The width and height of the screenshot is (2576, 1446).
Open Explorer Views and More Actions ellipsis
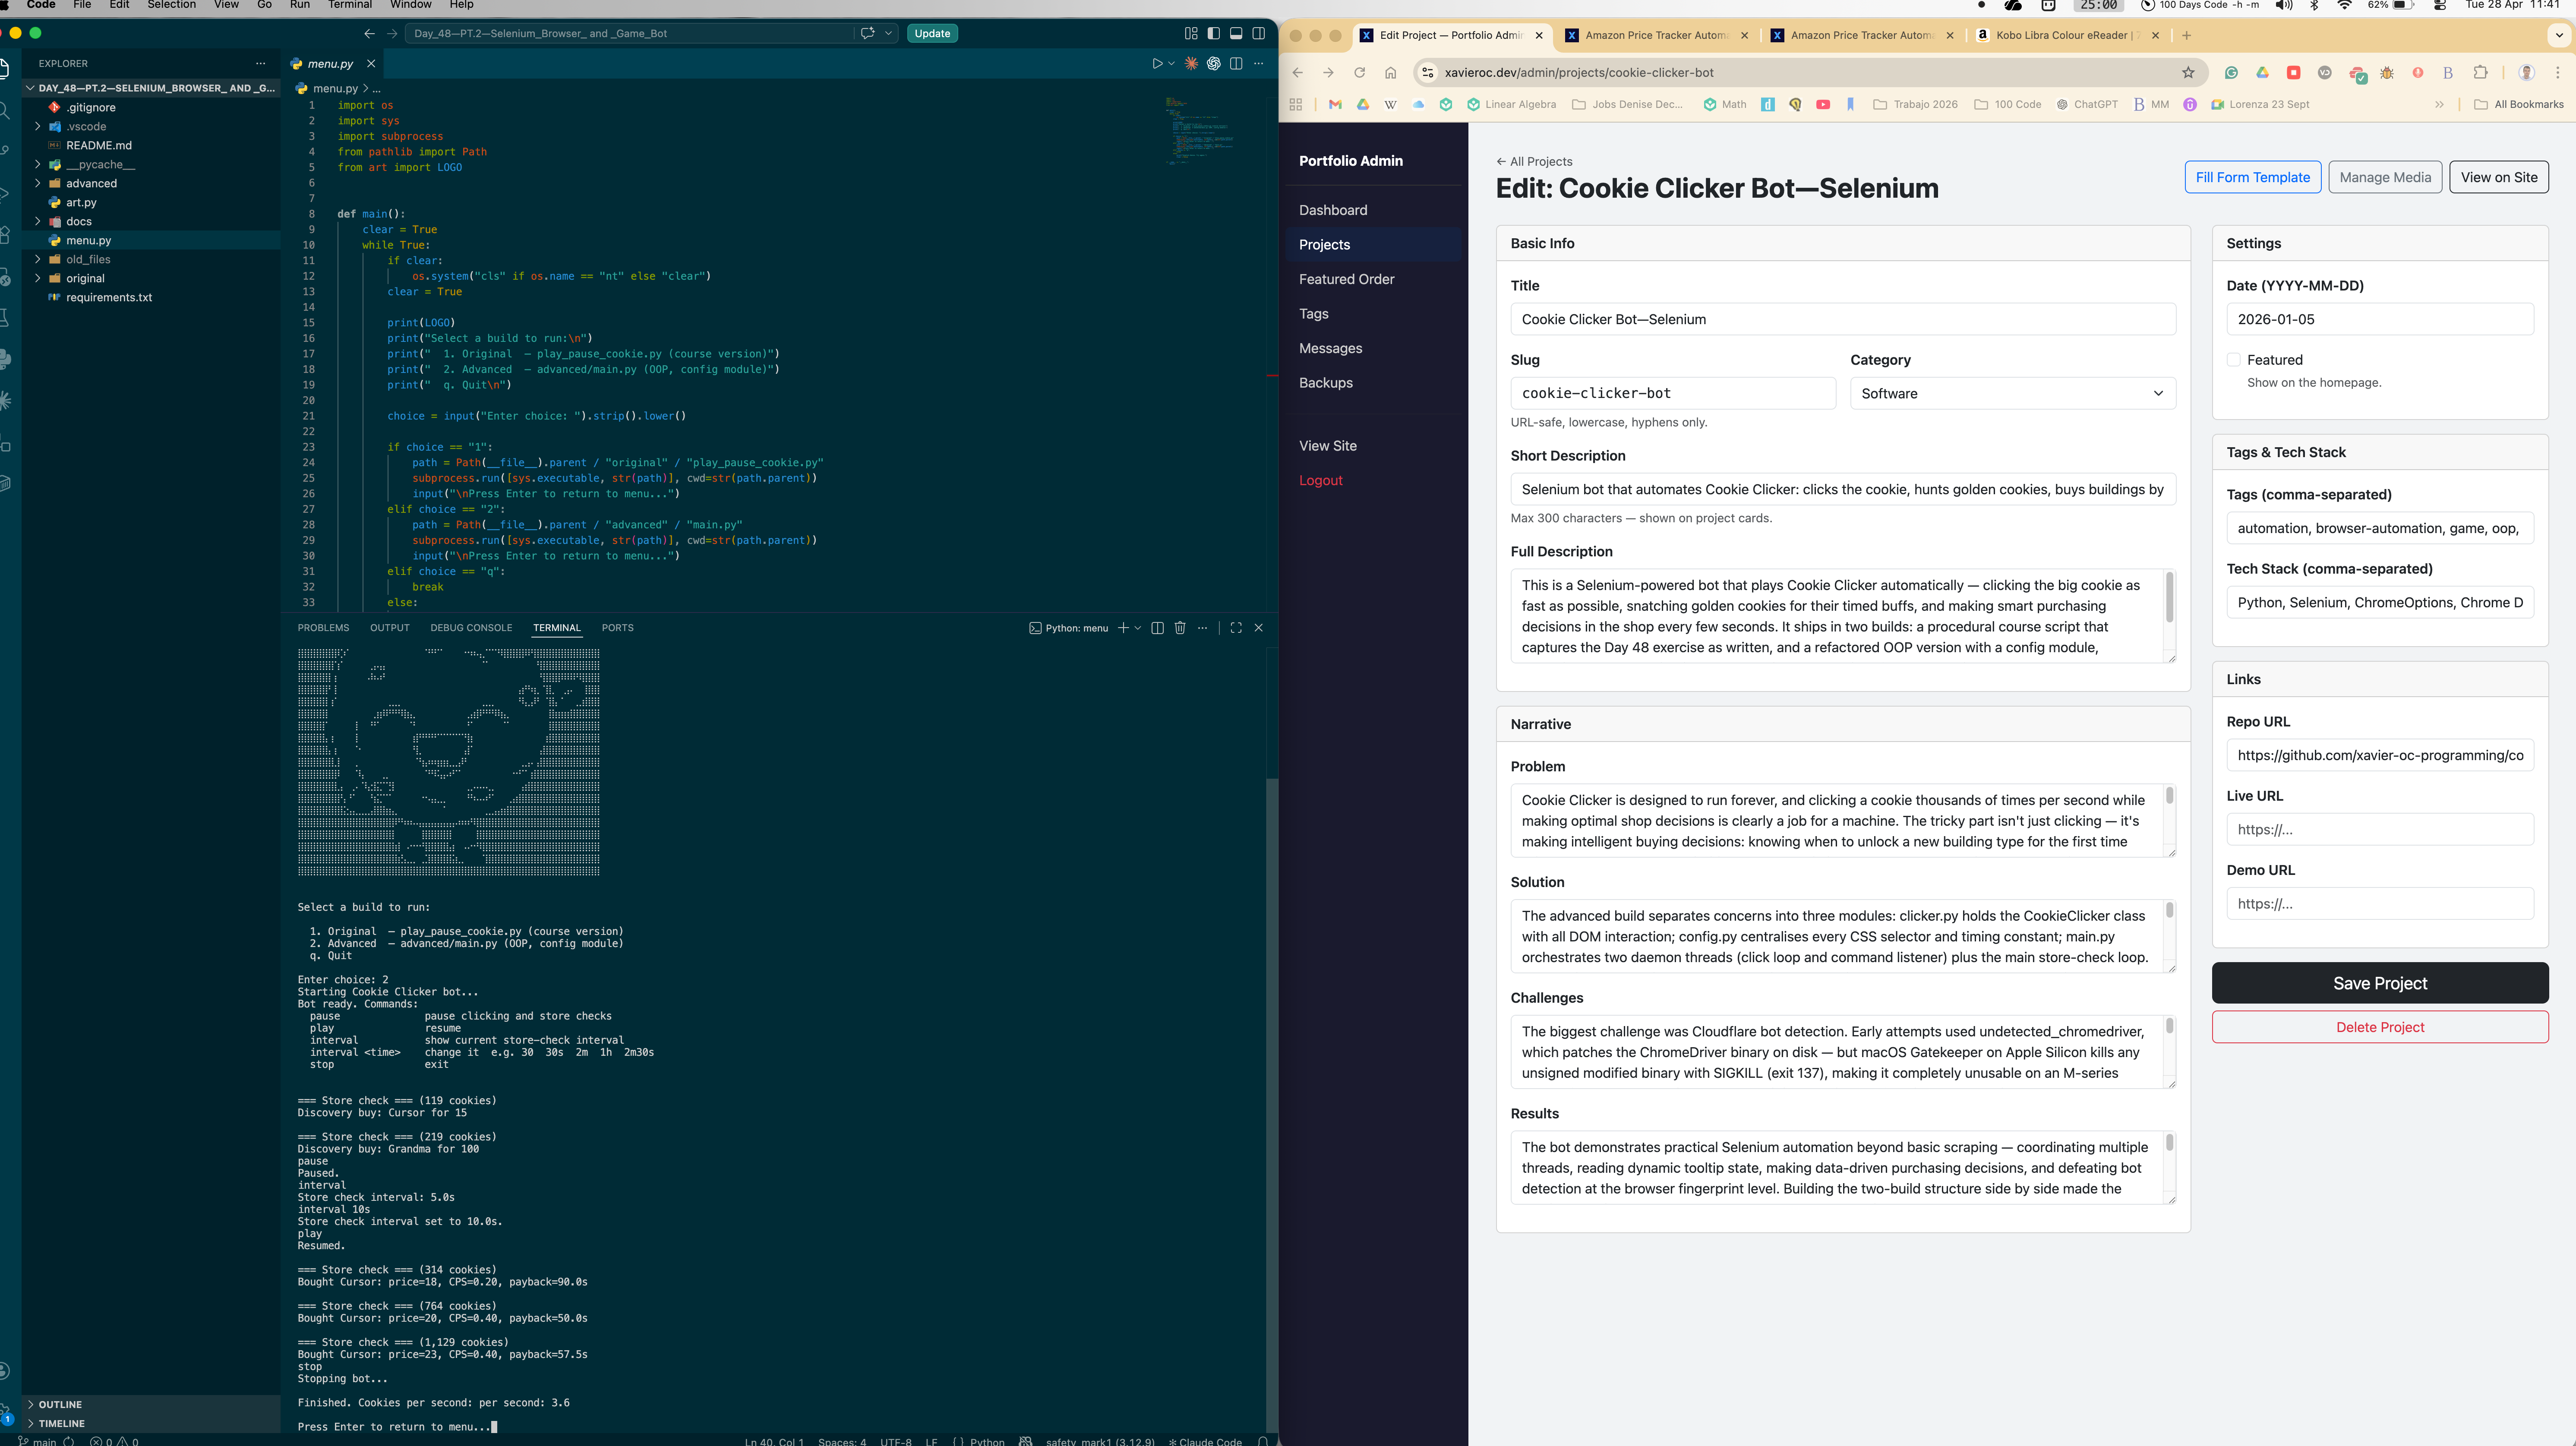coord(261,63)
